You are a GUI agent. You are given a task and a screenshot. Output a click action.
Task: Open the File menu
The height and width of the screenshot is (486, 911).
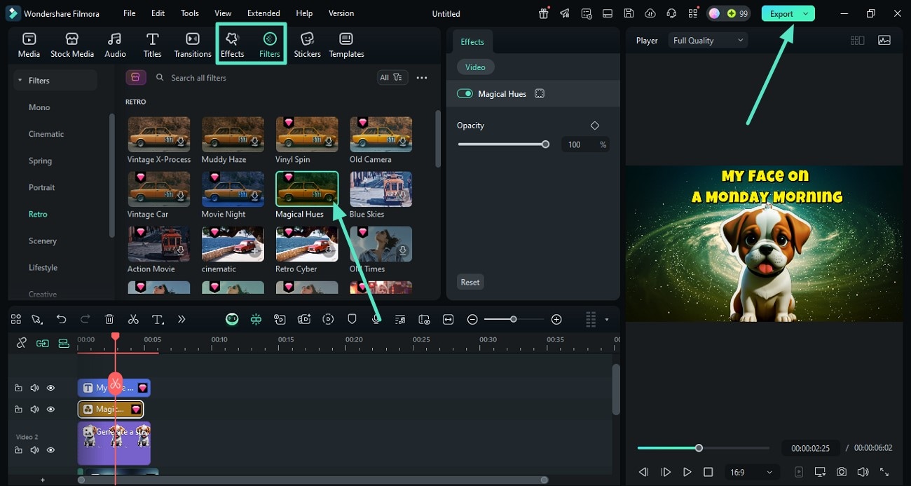coord(130,13)
